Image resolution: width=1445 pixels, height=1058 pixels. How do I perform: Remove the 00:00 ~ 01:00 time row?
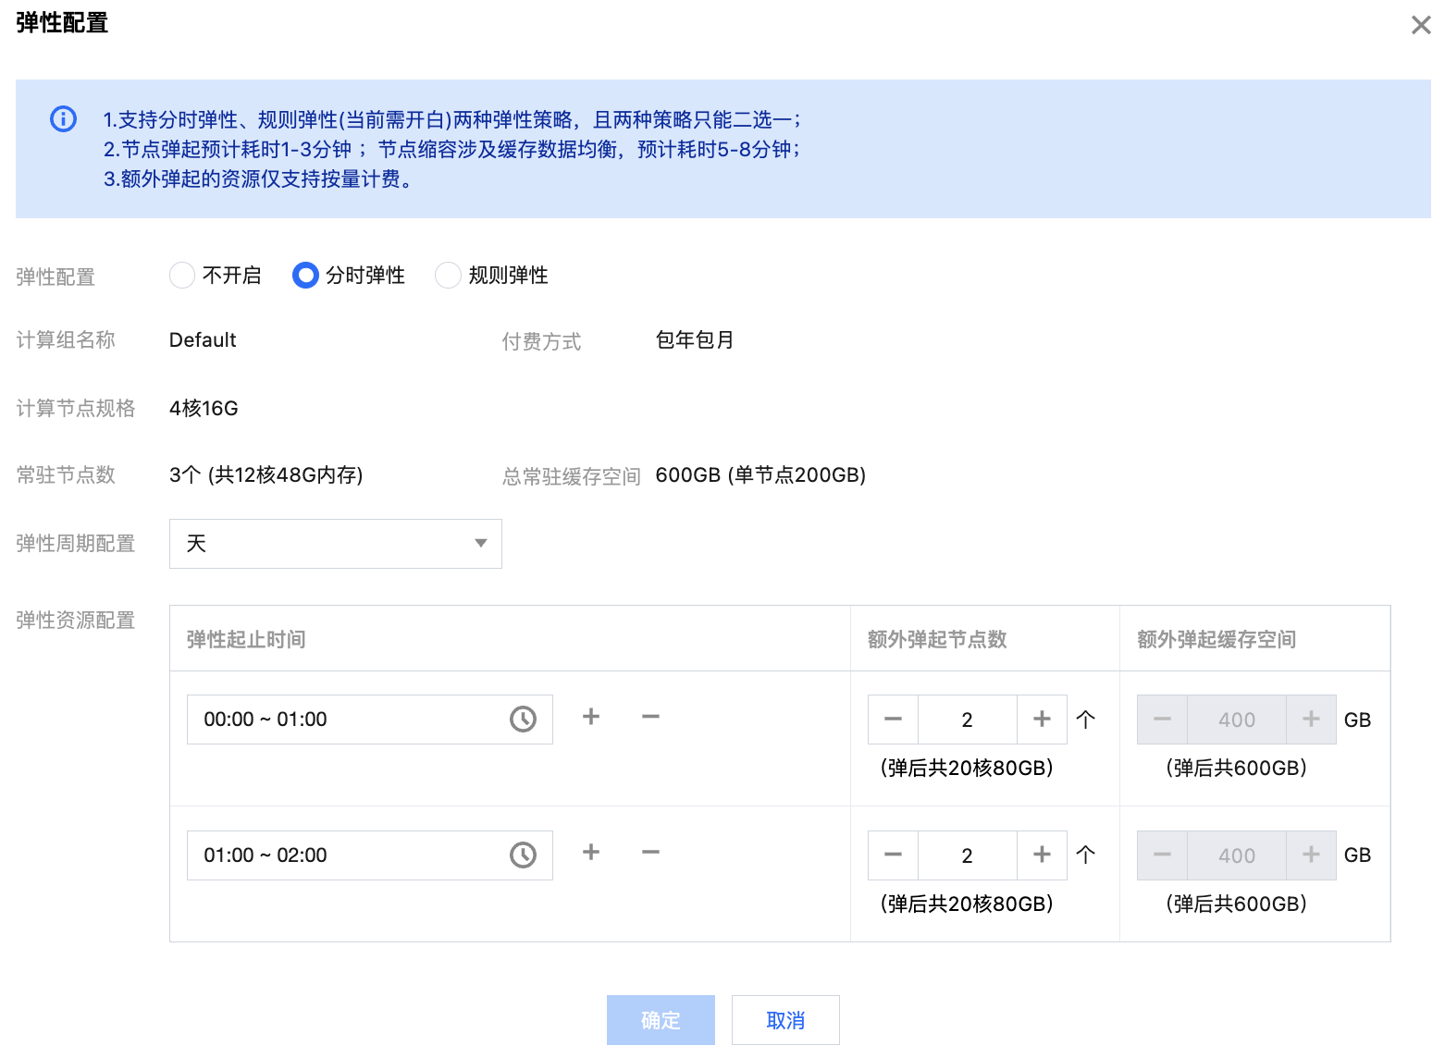[x=650, y=717]
